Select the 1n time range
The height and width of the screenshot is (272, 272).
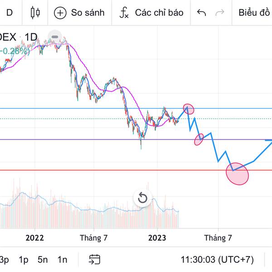coord(62,259)
